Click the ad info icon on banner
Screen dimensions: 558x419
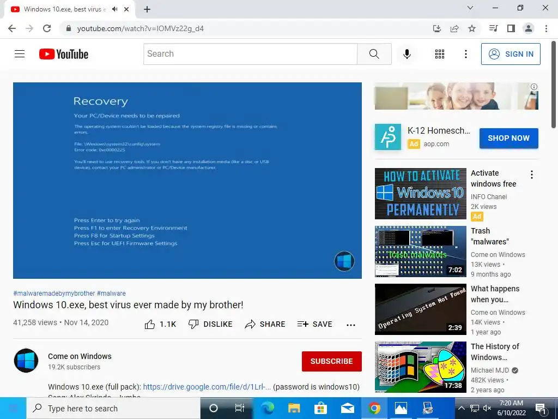(534, 87)
